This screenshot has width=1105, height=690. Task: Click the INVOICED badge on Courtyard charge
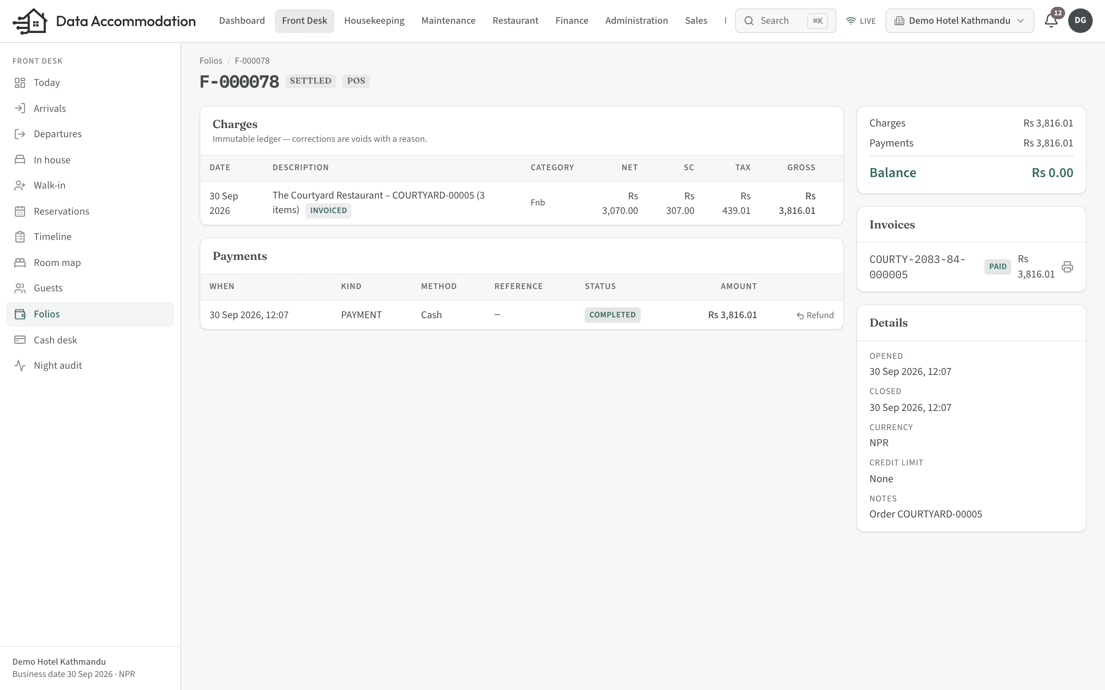coord(328,210)
